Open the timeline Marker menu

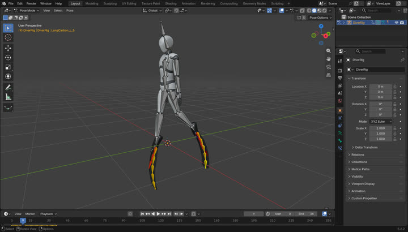30,214
